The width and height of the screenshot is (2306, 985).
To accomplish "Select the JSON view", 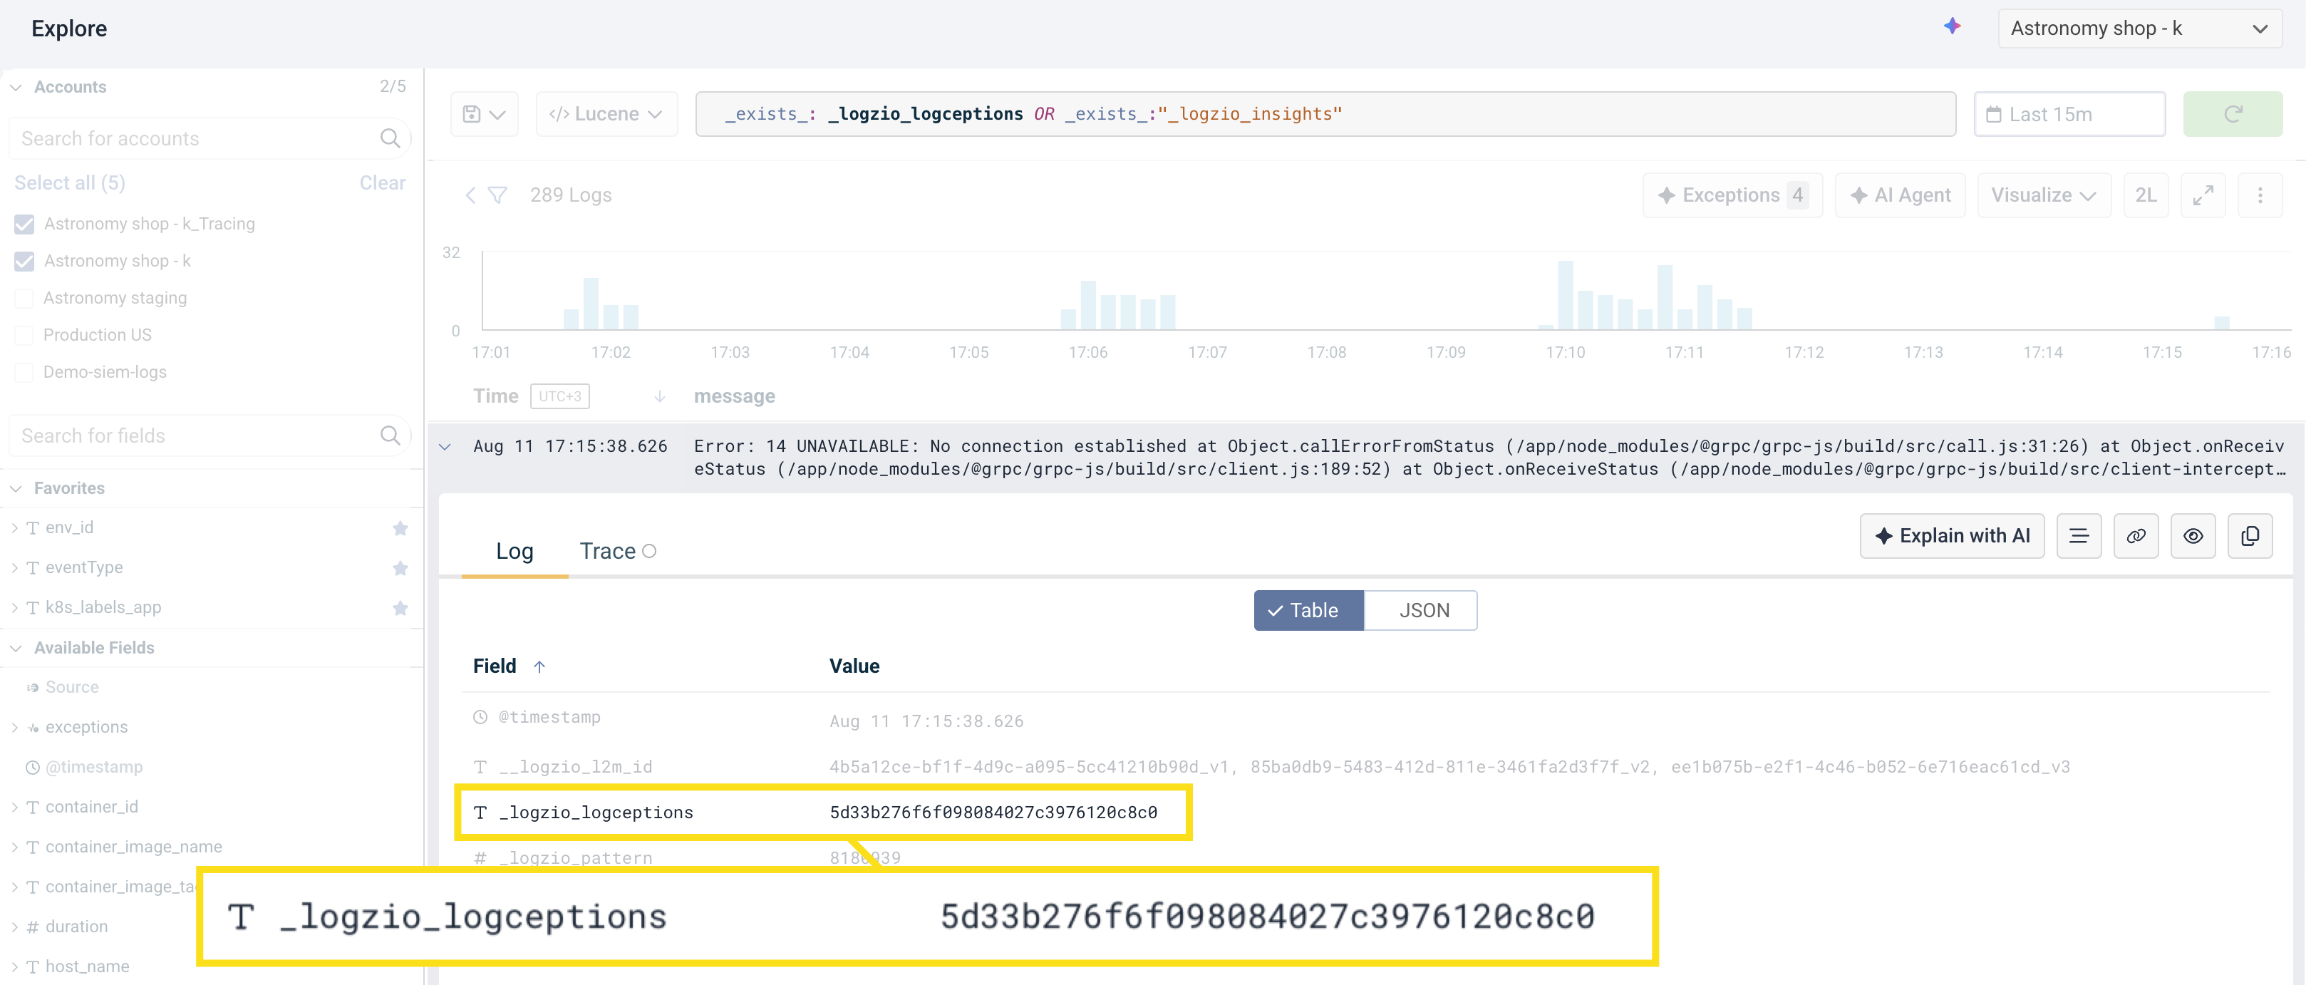I will coord(1422,611).
